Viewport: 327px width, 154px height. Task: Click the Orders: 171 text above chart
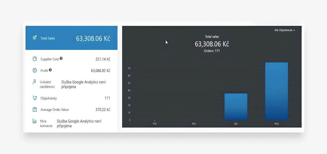(x=212, y=51)
